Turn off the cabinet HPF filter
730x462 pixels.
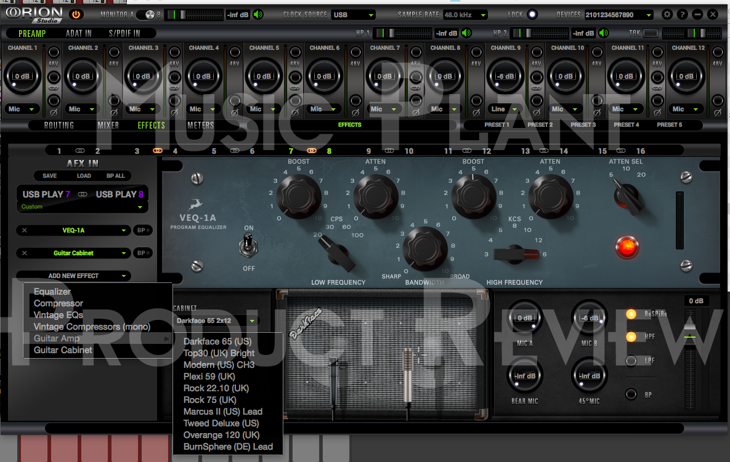[631, 337]
